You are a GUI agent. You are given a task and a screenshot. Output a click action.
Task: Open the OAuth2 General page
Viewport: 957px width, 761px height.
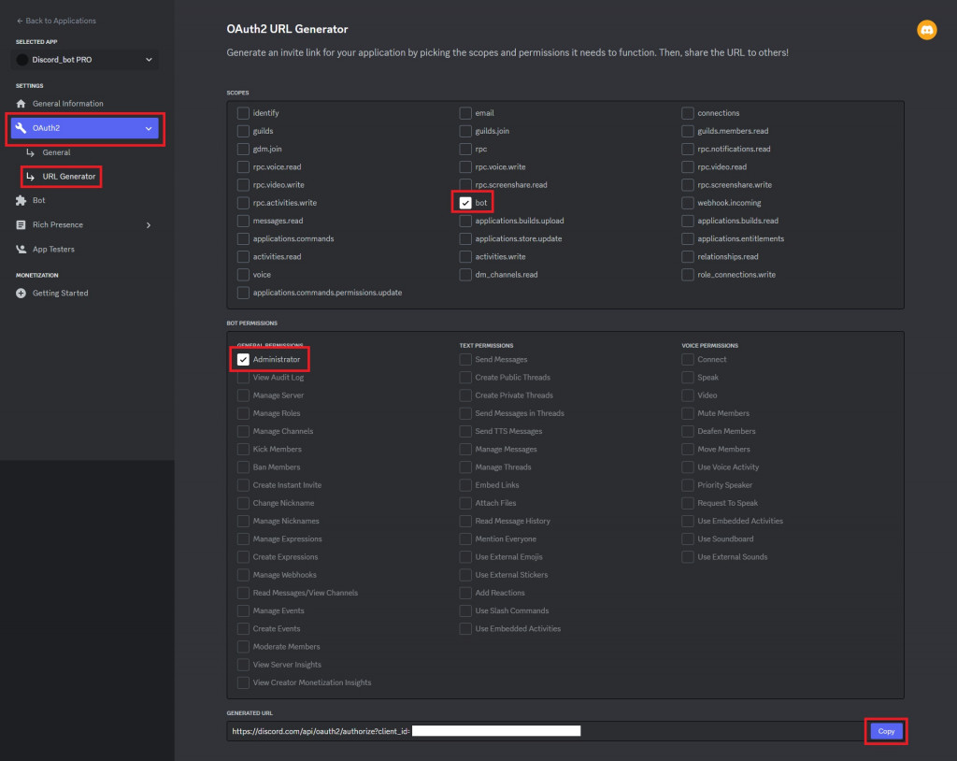point(56,152)
